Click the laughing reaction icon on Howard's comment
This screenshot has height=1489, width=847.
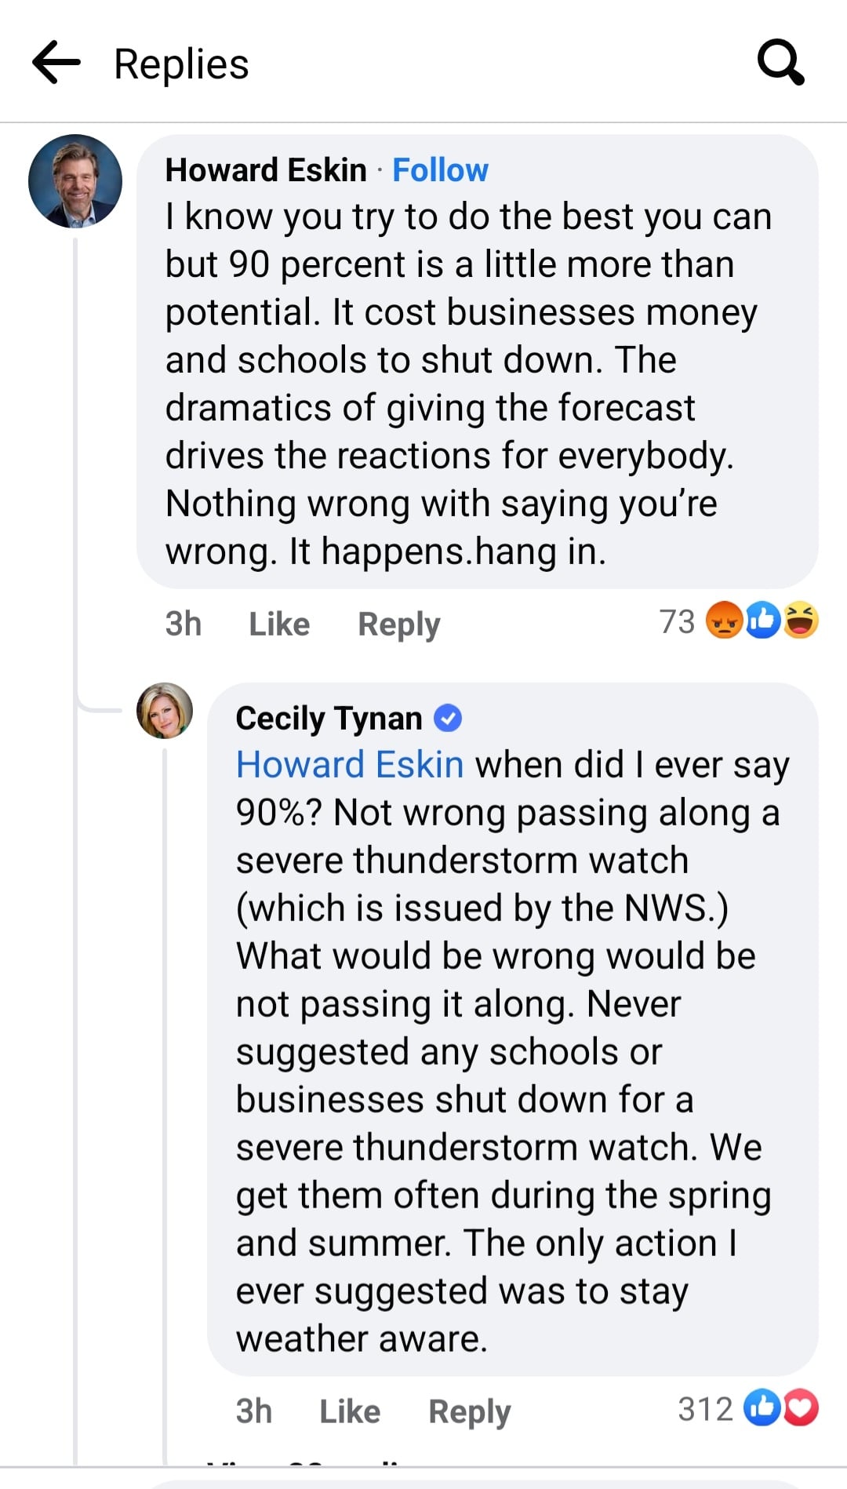pyautogui.click(x=801, y=621)
